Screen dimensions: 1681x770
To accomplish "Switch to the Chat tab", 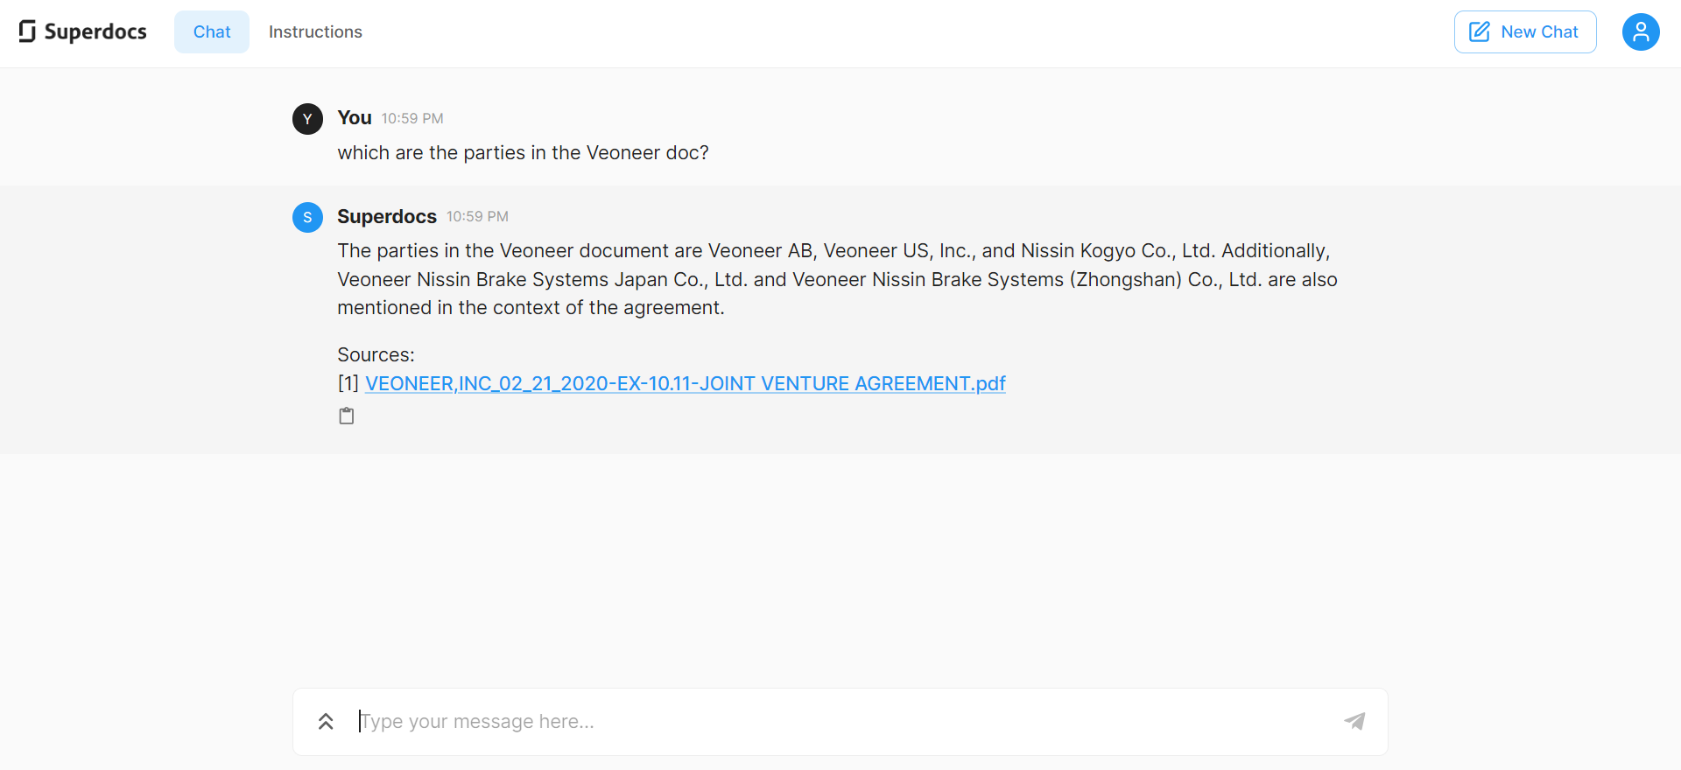I will tap(212, 32).
